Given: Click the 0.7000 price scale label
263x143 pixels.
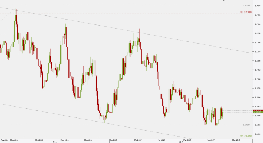Looking at the screenshot, I should [x=258, y=98].
